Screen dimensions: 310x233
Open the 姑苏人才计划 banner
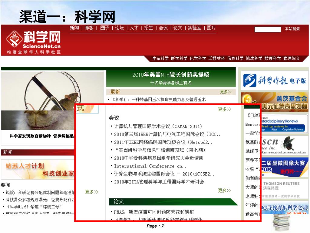point(38,169)
